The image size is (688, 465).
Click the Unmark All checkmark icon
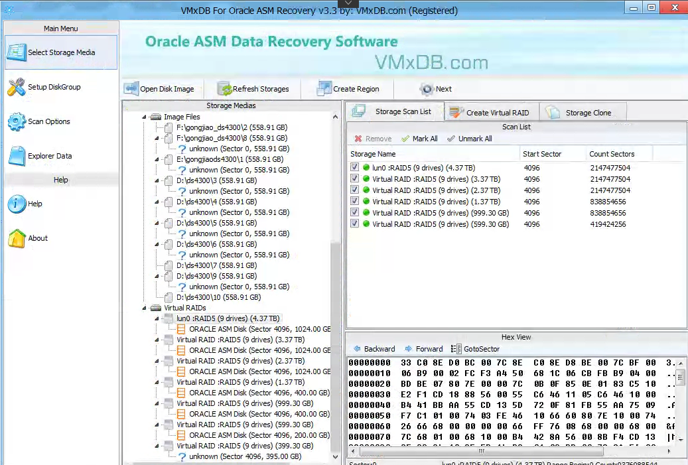(451, 139)
